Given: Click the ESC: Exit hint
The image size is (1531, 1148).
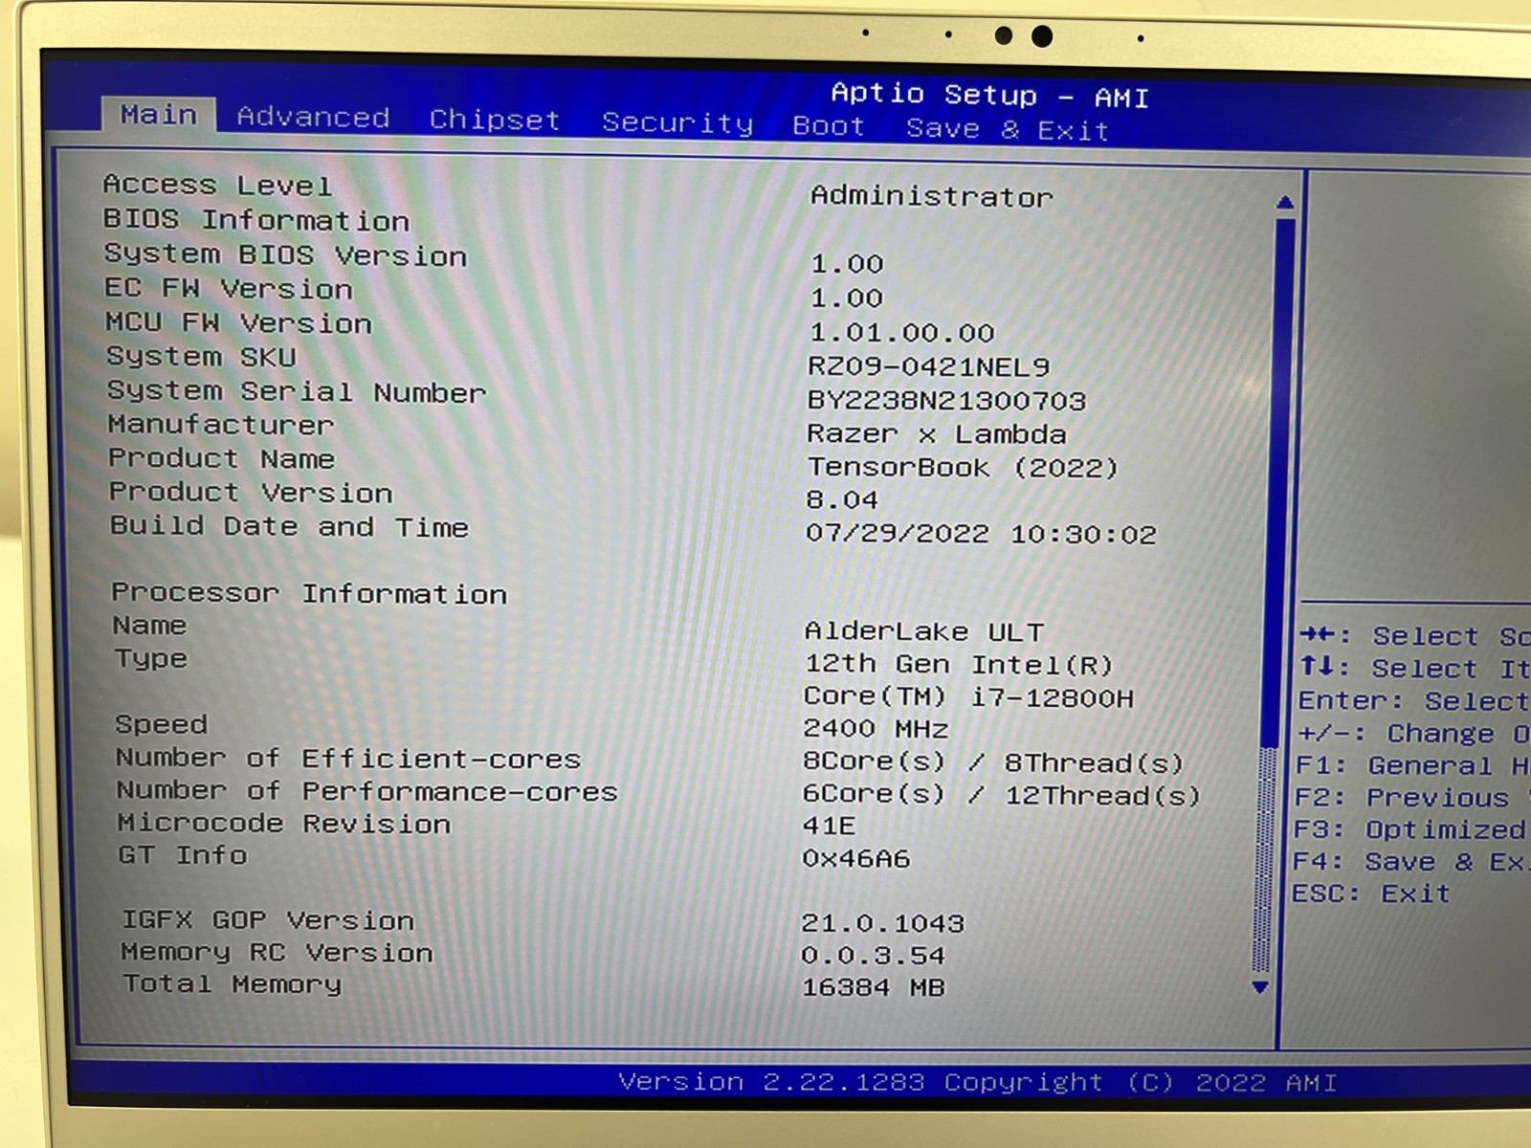Looking at the screenshot, I should (x=1371, y=894).
